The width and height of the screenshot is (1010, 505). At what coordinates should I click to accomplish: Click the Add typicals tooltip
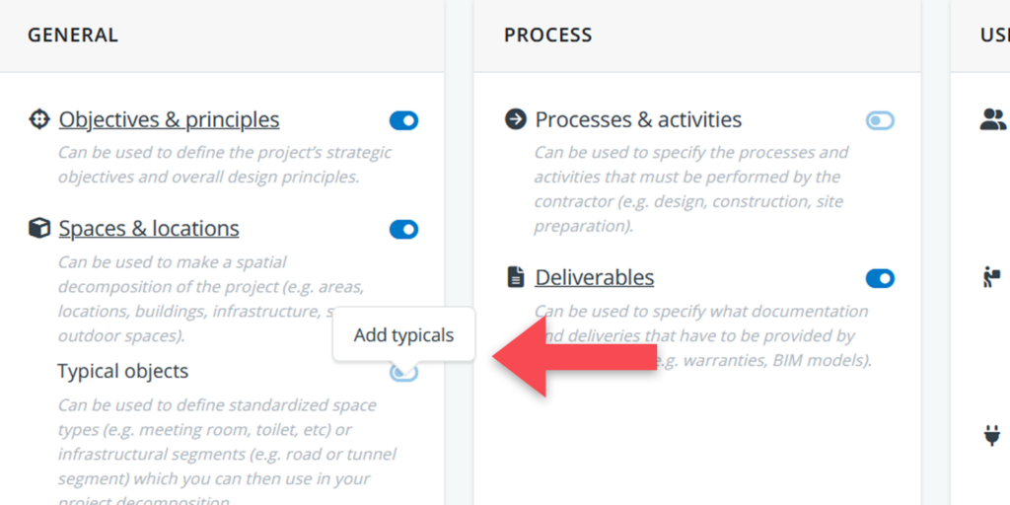[403, 335]
